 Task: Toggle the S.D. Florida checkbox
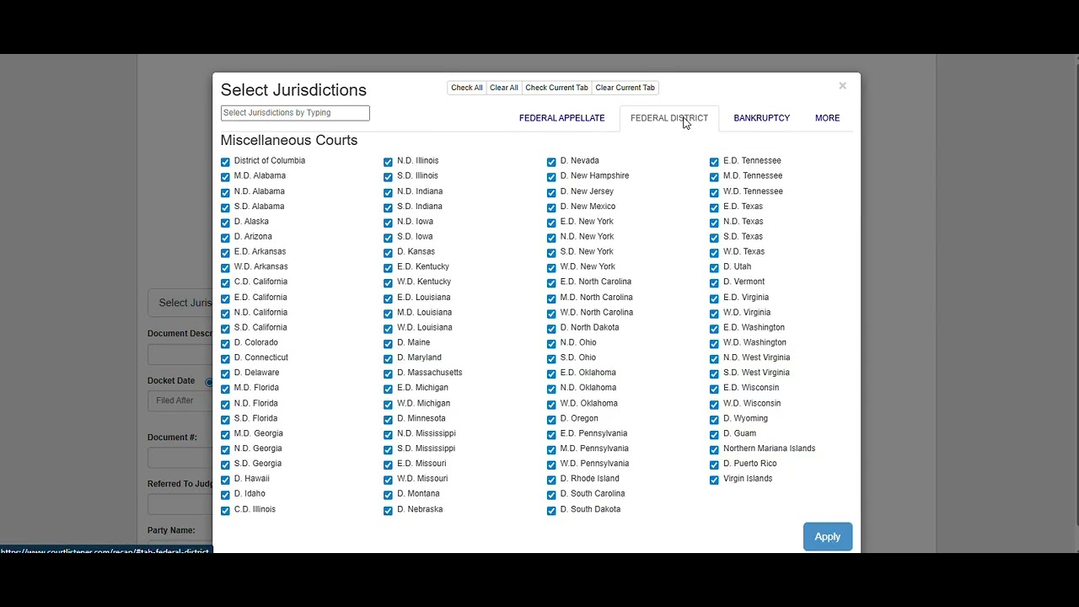click(x=225, y=419)
